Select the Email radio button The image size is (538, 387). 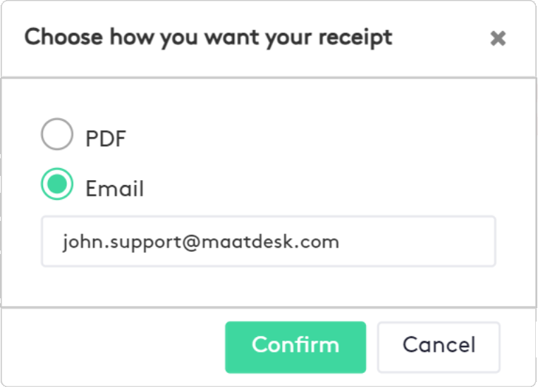click(x=57, y=184)
